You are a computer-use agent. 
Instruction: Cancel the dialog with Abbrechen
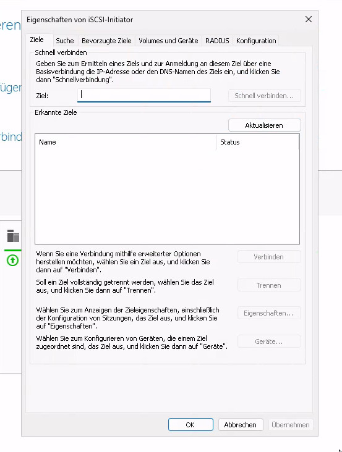click(241, 425)
